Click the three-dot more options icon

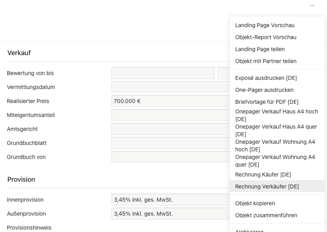pos(312,6)
